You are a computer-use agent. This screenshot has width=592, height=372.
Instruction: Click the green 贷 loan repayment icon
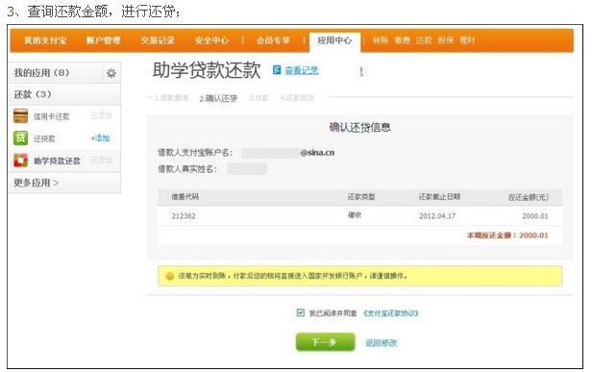(x=21, y=137)
